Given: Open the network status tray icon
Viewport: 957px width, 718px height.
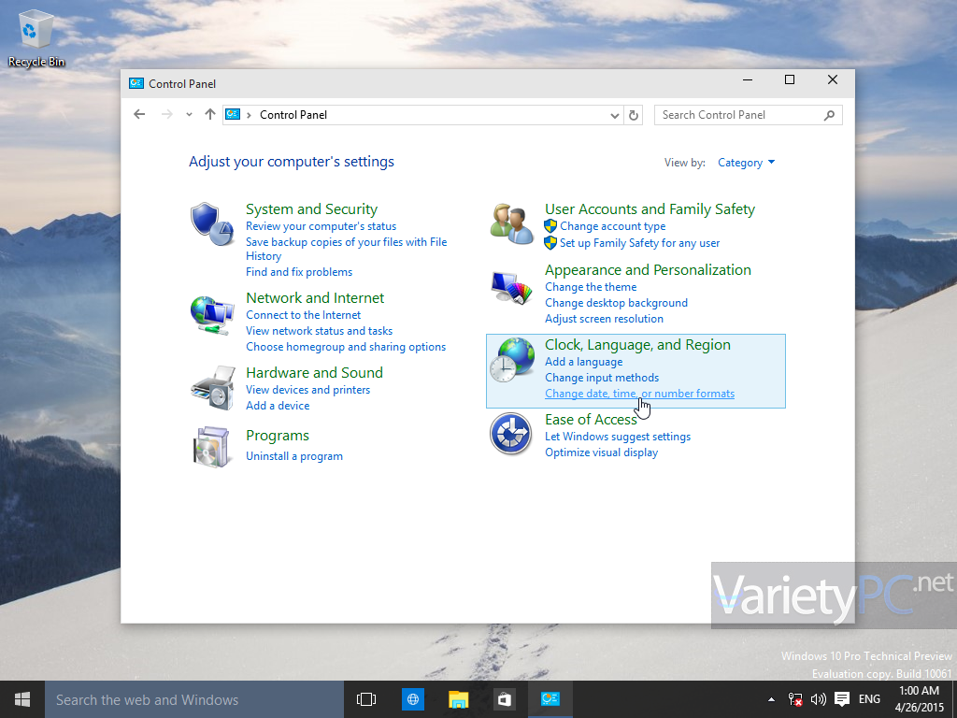Looking at the screenshot, I should (794, 699).
